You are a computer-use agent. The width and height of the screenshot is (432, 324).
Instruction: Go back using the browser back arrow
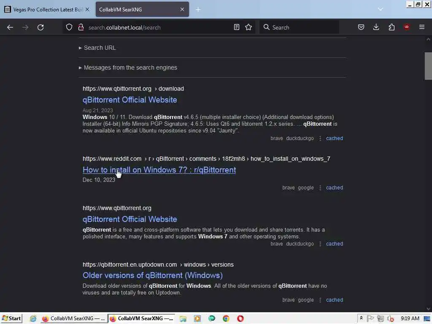(10, 27)
